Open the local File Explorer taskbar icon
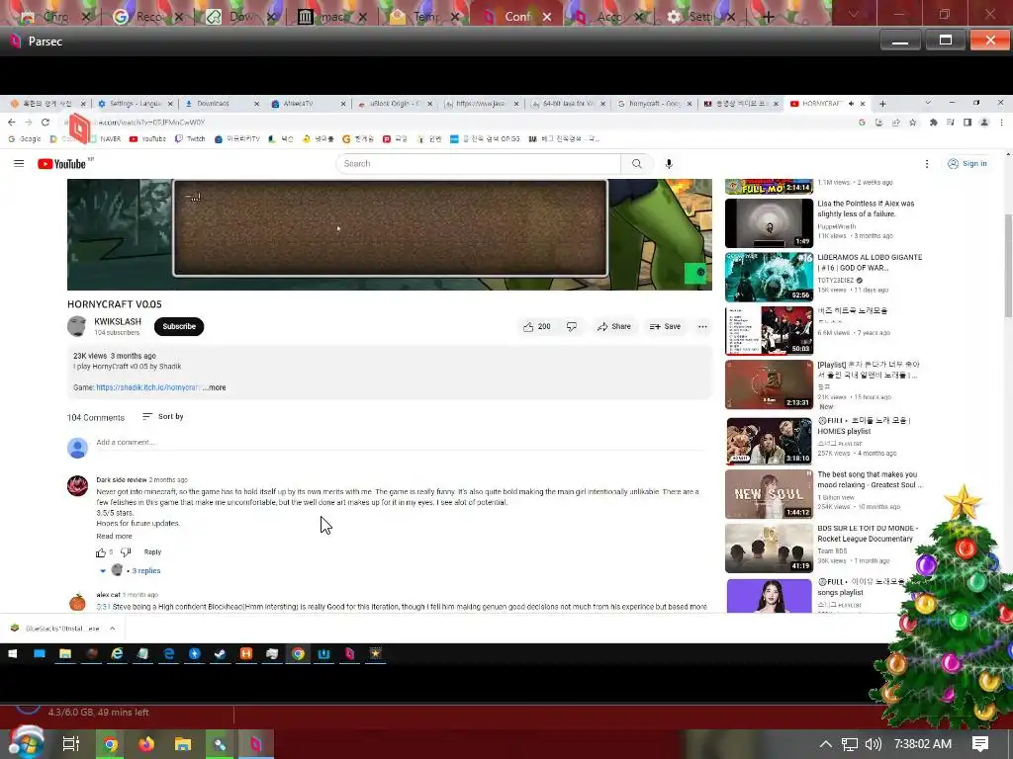The height and width of the screenshot is (759, 1013). tap(183, 744)
